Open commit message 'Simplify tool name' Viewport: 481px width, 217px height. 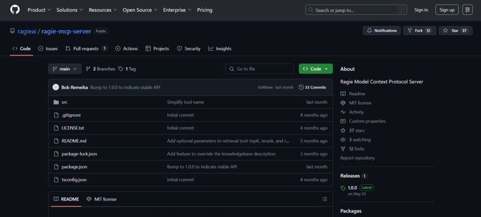click(185, 102)
